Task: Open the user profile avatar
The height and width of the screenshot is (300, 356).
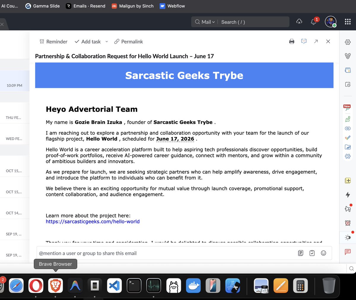Action: 330,22
